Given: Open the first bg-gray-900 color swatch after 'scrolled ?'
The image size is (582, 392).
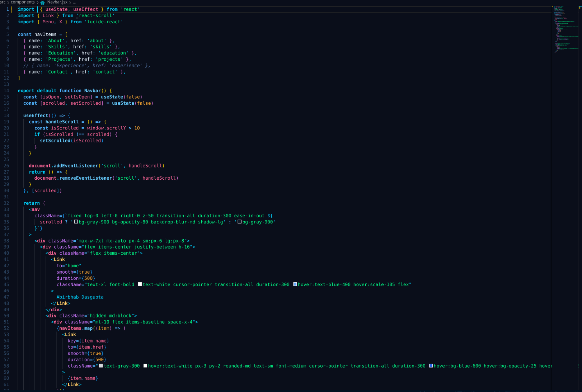Looking at the screenshot, I should [x=76, y=222].
